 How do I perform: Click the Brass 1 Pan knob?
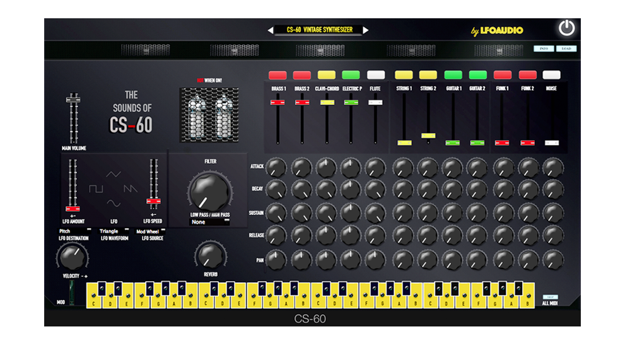click(x=276, y=260)
